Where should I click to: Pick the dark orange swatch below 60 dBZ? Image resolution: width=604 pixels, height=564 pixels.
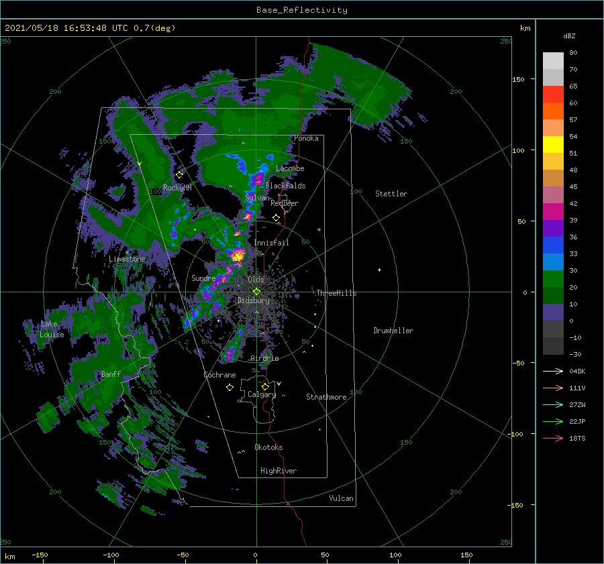pyautogui.click(x=553, y=111)
